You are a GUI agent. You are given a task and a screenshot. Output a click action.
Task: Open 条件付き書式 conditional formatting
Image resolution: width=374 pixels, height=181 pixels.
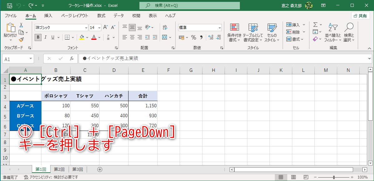click(x=234, y=33)
